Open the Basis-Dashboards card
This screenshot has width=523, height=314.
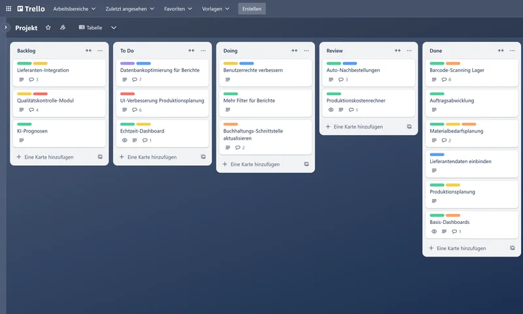[471, 225]
